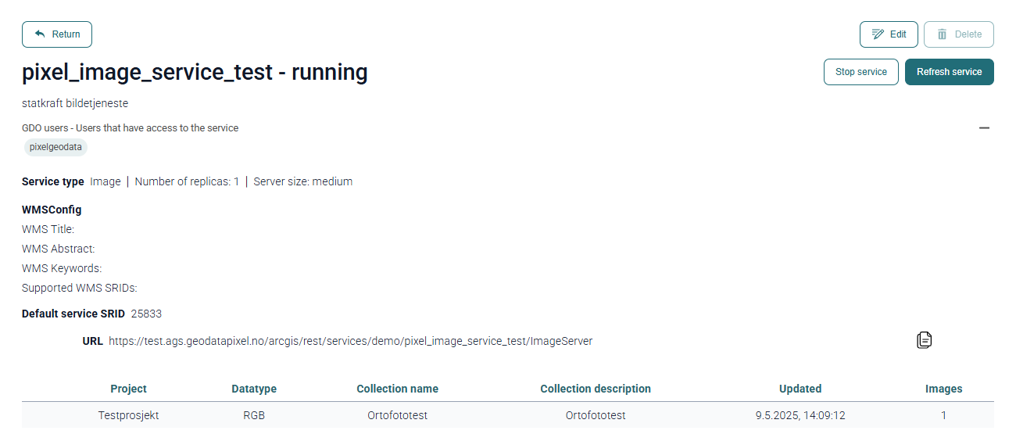The width and height of the screenshot is (1016, 434).
Task: Click the 9.5.2025 updated timestamp cell
Action: [800, 415]
